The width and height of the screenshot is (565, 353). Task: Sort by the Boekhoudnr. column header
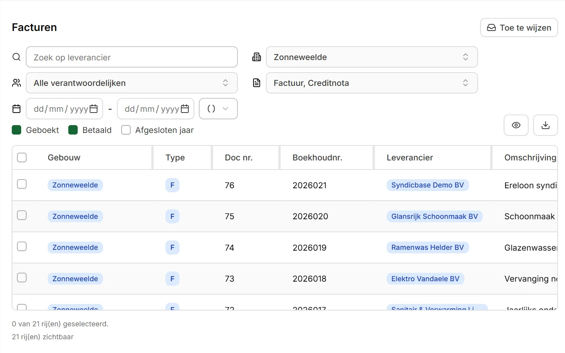[317, 158]
